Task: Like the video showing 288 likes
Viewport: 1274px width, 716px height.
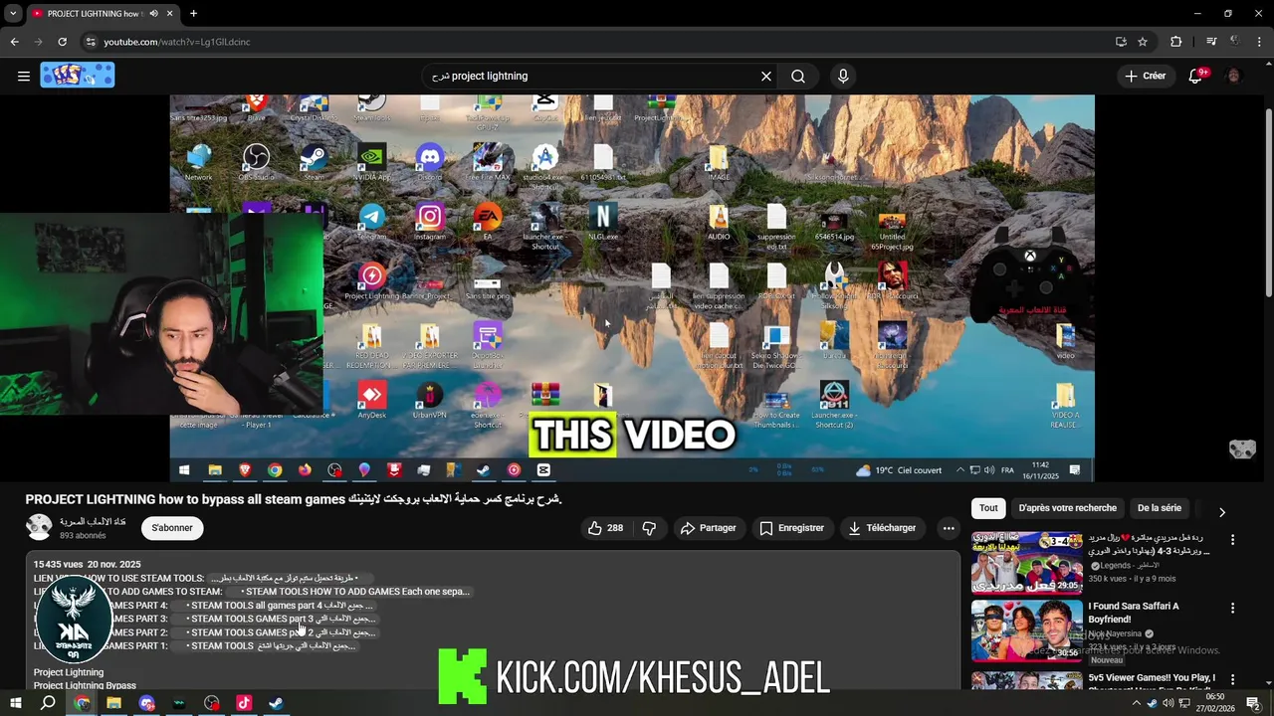Action: point(605,528)
